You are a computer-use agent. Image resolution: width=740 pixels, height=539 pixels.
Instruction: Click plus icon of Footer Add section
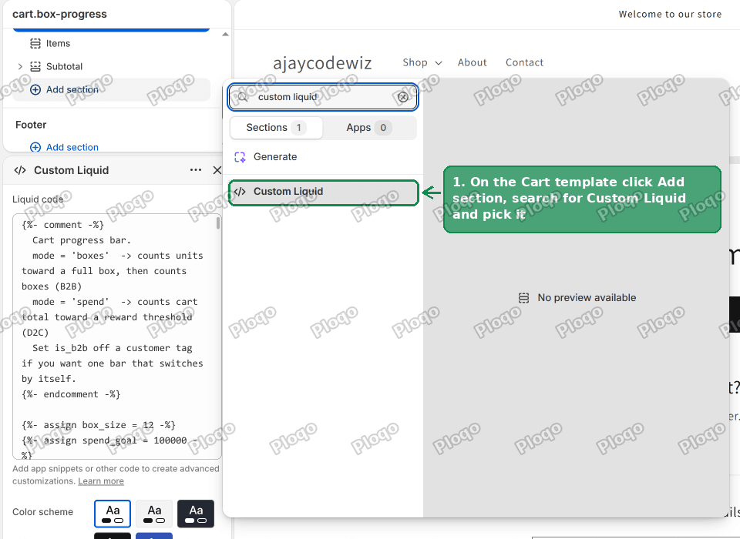[x=35, y=147]
